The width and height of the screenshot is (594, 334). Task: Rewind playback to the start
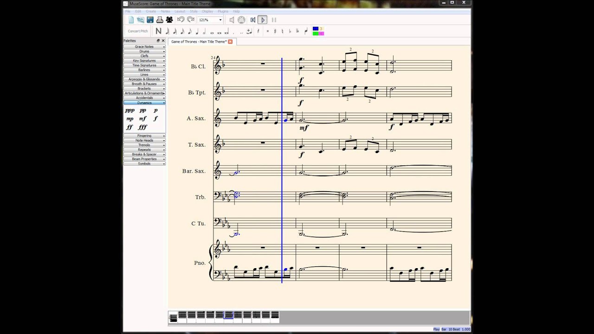coord(253,20)
